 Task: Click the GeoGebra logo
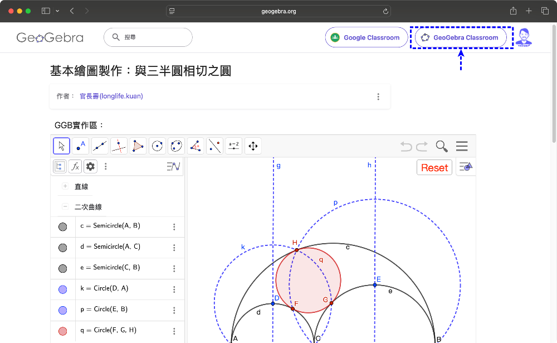(x=50, y=37)
